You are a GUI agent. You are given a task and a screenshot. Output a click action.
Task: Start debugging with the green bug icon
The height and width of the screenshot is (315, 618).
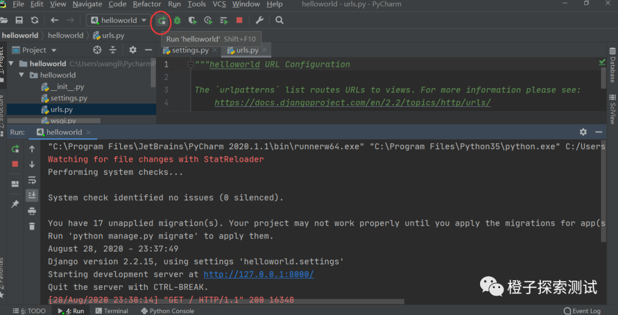pos(177,21)
